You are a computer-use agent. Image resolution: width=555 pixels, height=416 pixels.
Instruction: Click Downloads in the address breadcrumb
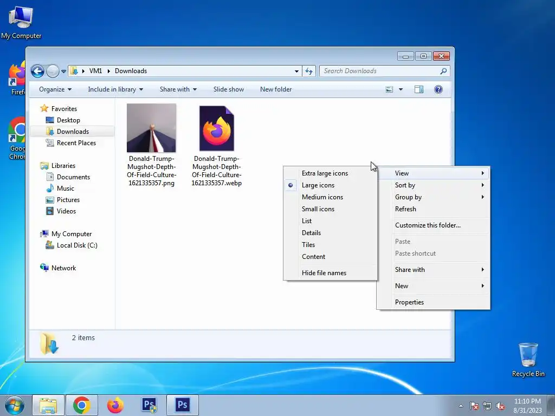[131, 71]
